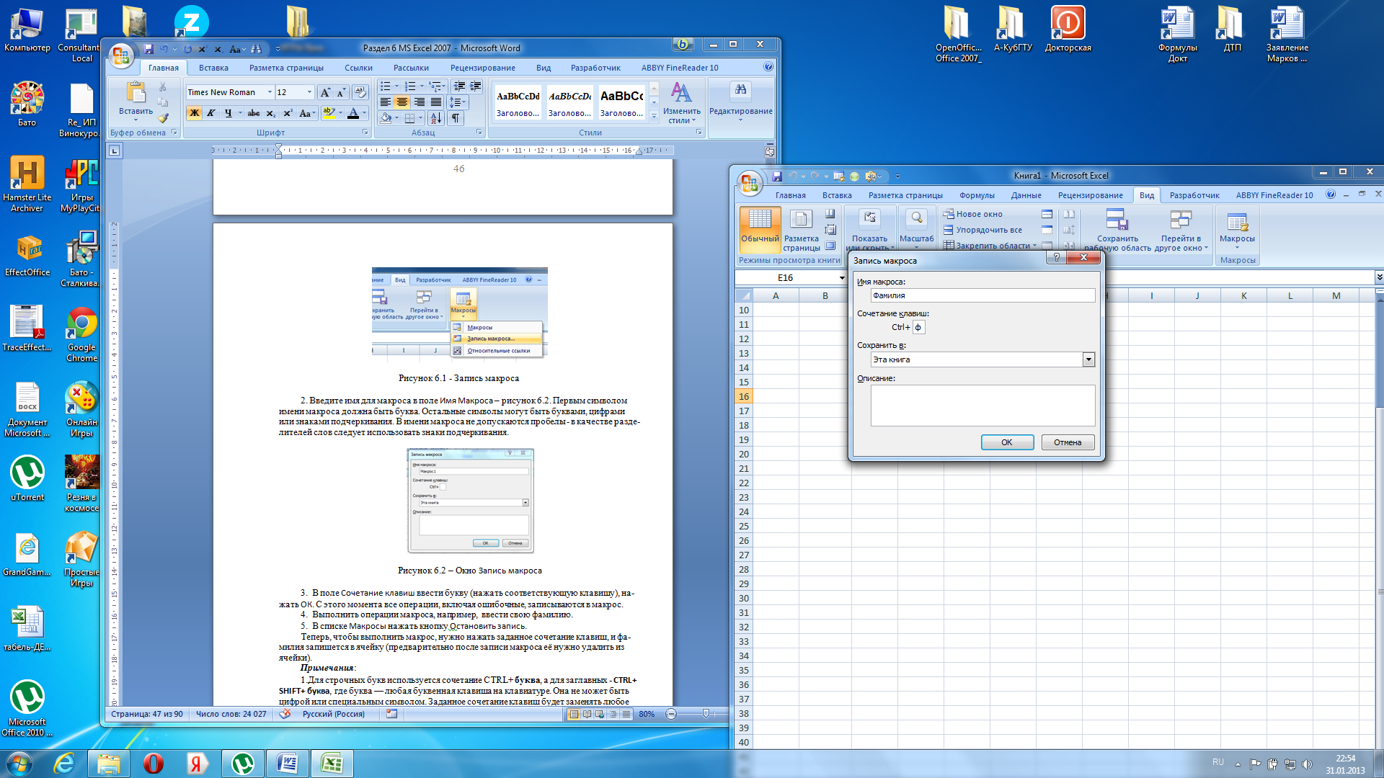Toggle Italic (К) in Word ribbon

(211, 113)
